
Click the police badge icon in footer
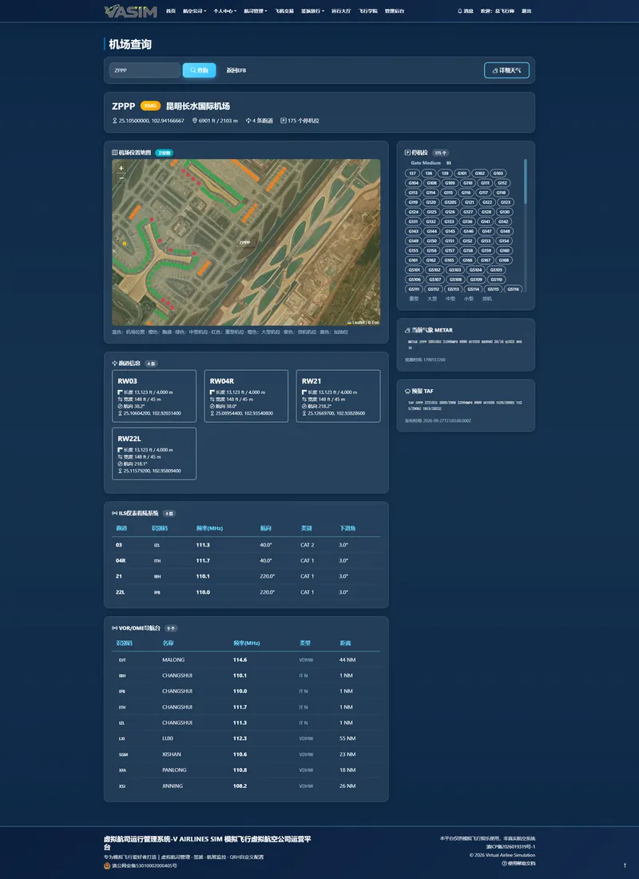pos(106,865)
